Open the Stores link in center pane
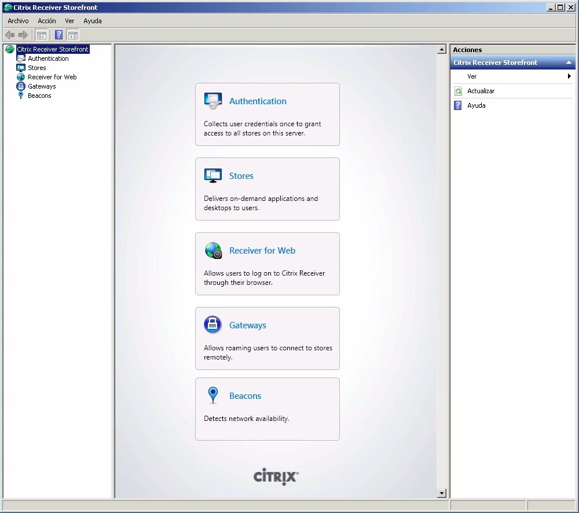The image size is (579, 513). pos(241,176)
